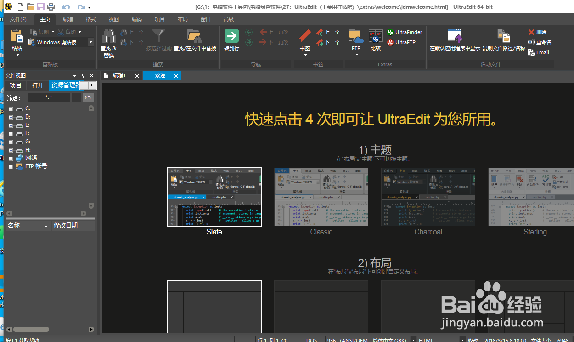Expand the D: drive node
The image size is (574, 342).
(x=11, y=117)
